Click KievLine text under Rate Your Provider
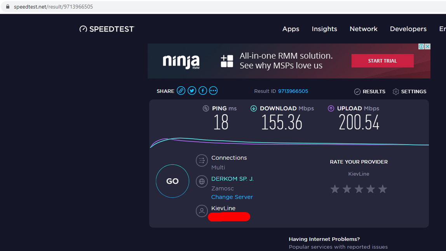The width and height of the screenshot is (446, 251). 359,174
